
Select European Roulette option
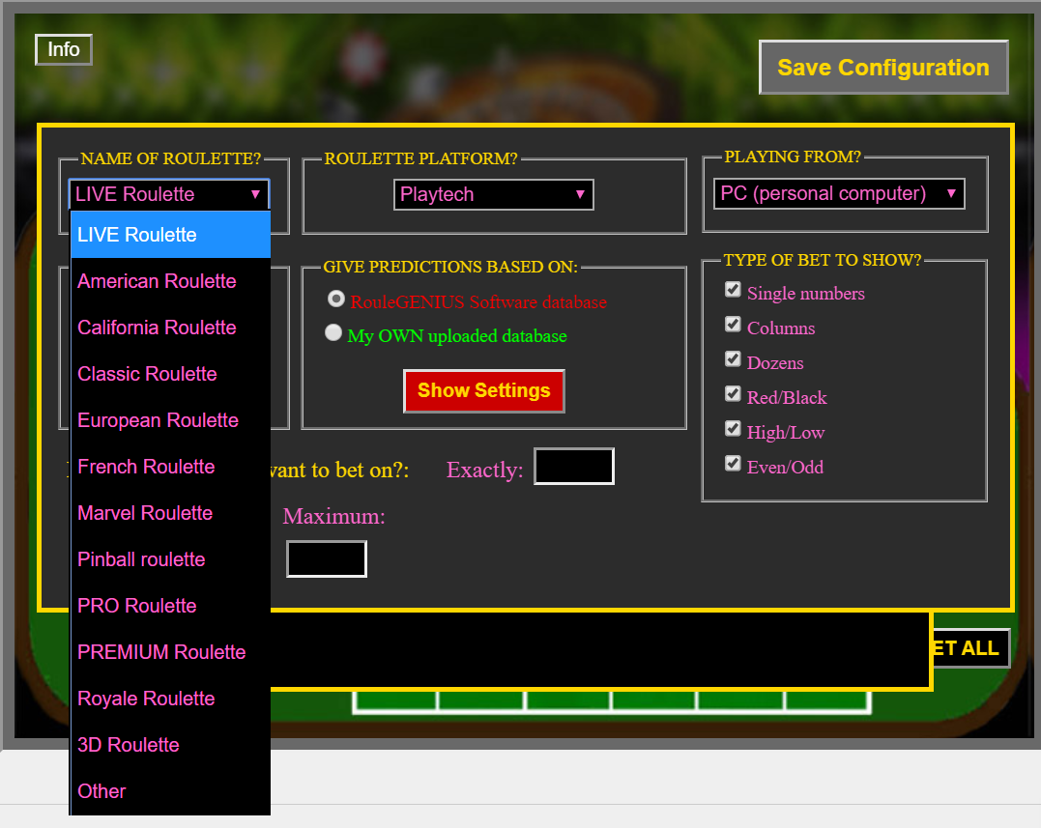pos(171,420)
